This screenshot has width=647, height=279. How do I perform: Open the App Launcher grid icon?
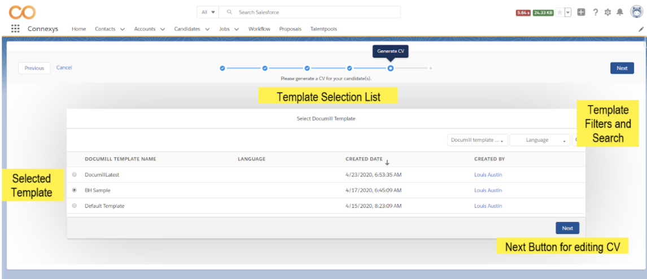coord(15,28)
